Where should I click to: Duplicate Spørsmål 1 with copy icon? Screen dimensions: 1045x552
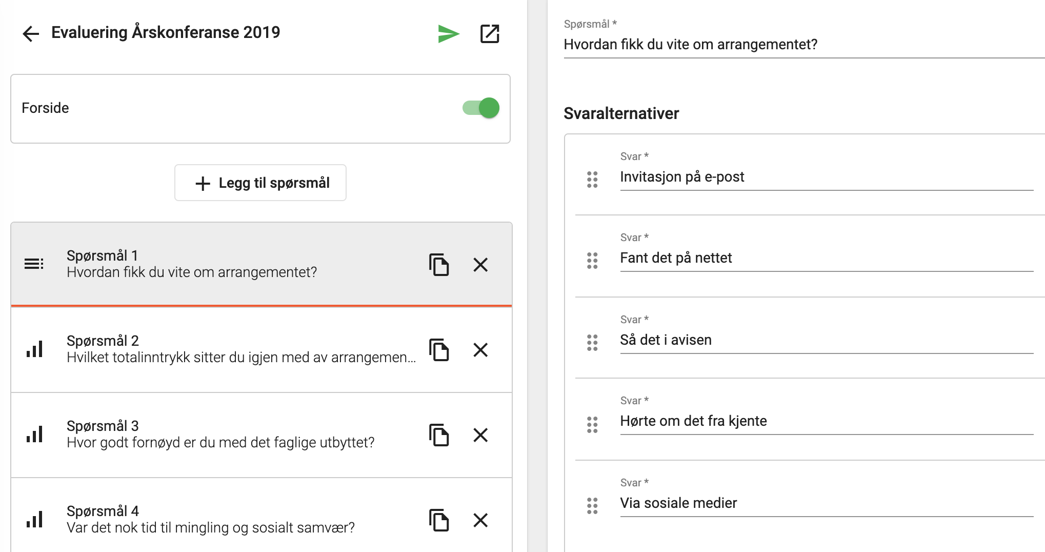439,265
